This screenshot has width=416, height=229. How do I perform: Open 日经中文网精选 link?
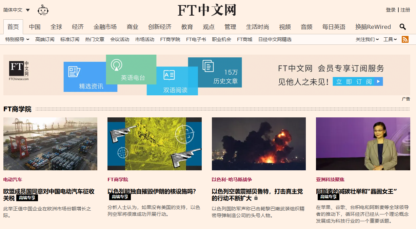click(x=275, y=39)
